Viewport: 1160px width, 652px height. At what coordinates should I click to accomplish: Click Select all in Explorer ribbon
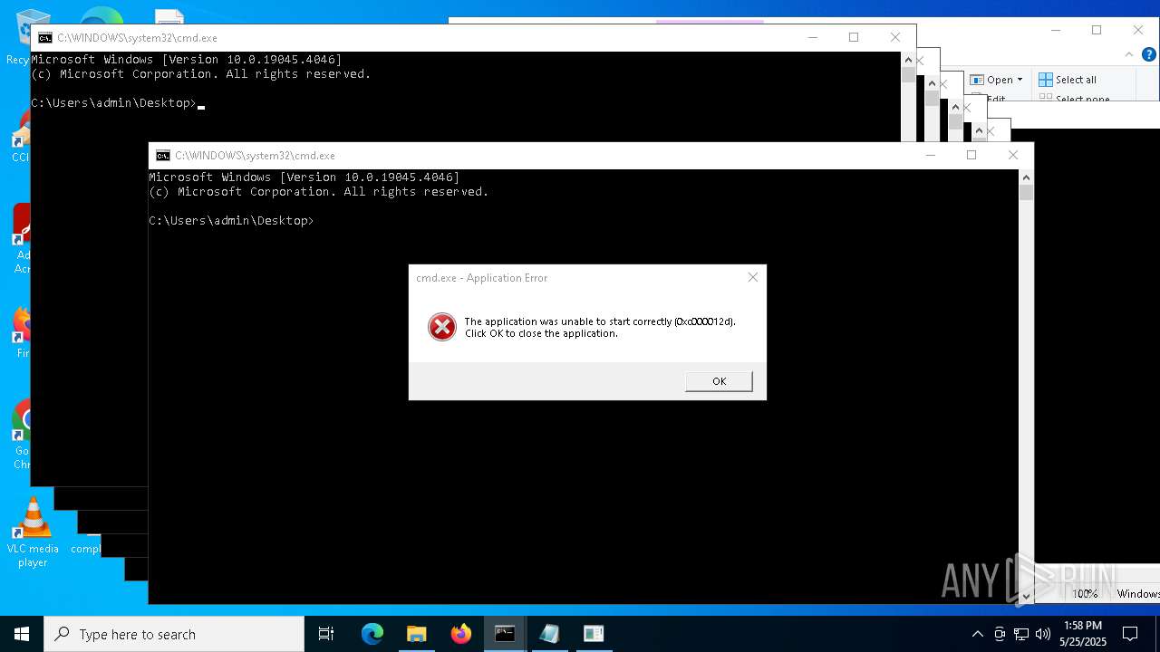pos(1068,80)
